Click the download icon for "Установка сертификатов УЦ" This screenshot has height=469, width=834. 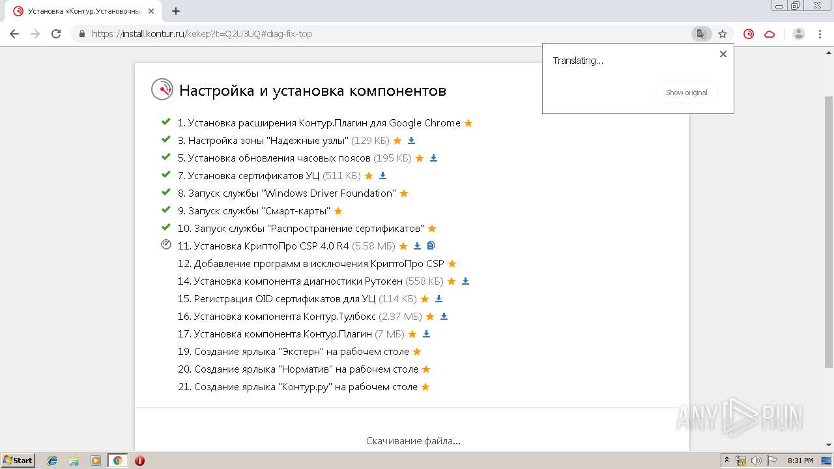[x=382, y=175]
